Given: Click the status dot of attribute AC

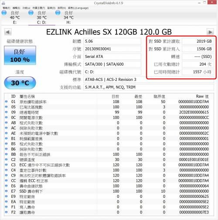Looking at the screenshot, I should pyautogui.click(x=6, y=128).
